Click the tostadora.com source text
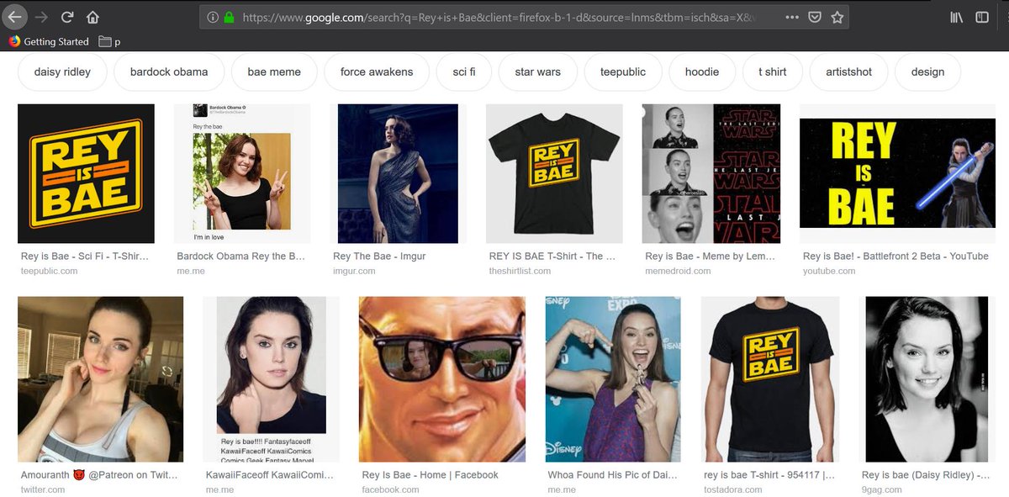This screenshot has width=1009, height=497. point(733,489)
